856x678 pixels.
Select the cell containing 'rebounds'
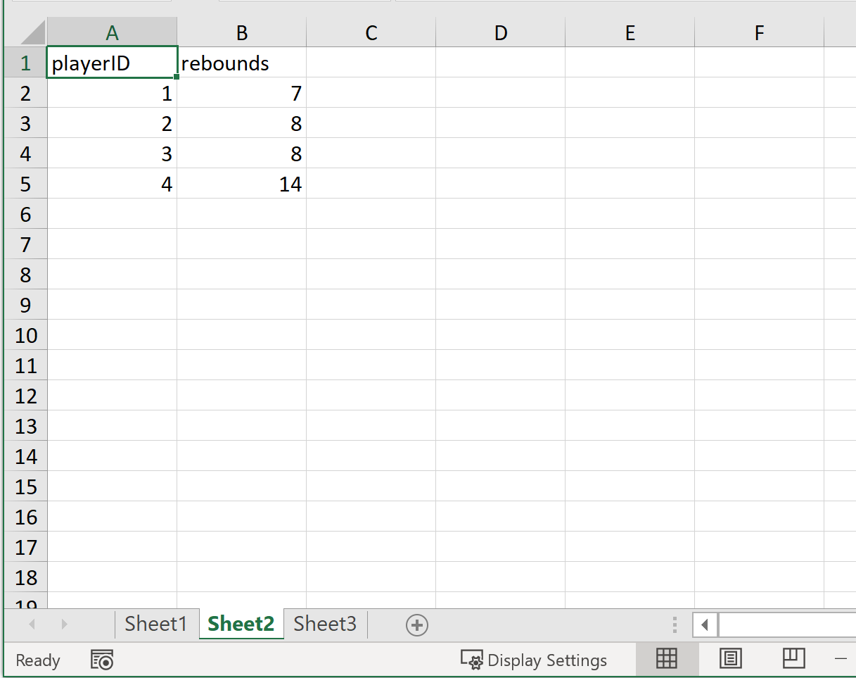(241, 63)
